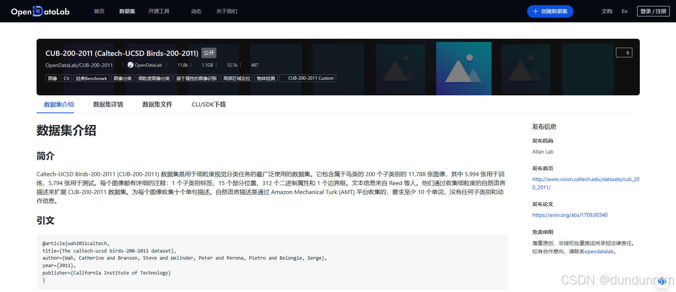Open the arxiv.org/abs/1709.00340 paper link
This screenshot has width=676, height=292.
[570, 215]
